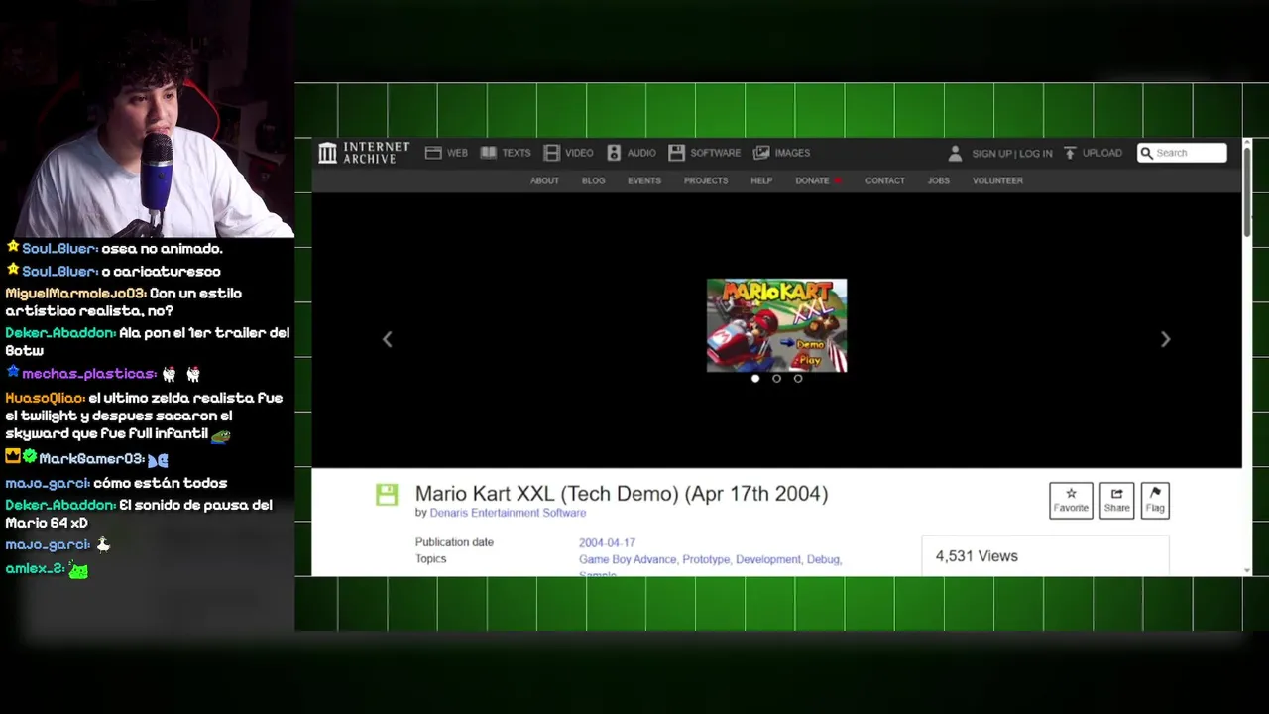The image size is (1269, 714).
Task: Click the LOG IN link
Action: pos(1036,154)
